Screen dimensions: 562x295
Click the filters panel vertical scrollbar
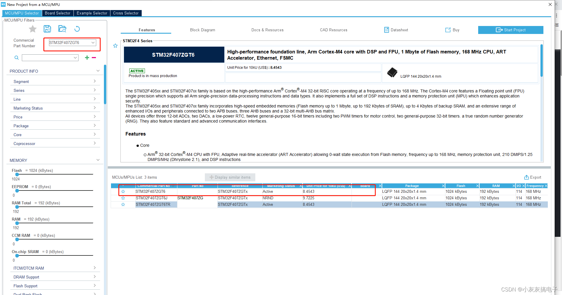pos(105,84)
